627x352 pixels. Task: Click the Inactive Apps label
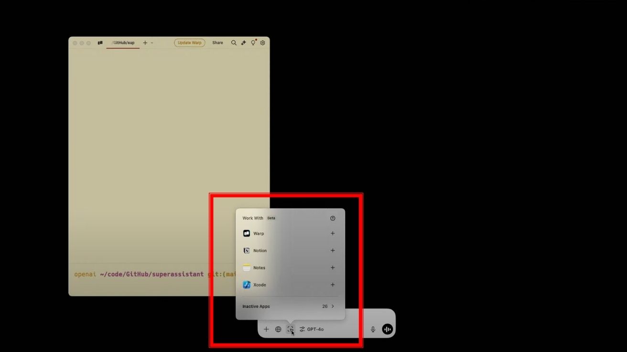click(256, 307)
